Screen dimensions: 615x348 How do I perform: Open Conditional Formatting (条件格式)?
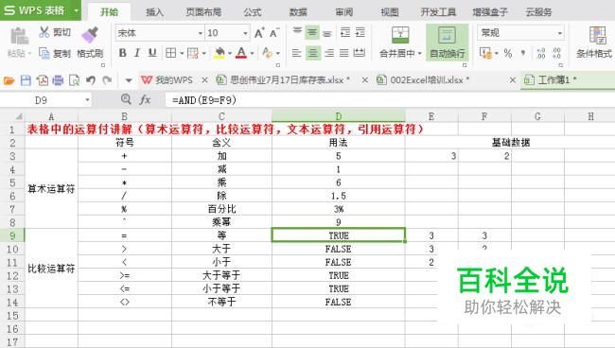click(x=594, y=42)
